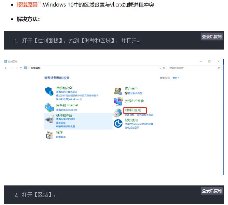
Task: Click the 时钟和区域 link
Action: tap(133, 110)
